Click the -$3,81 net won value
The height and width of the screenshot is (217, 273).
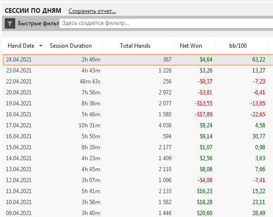click(x=205, y=93)
